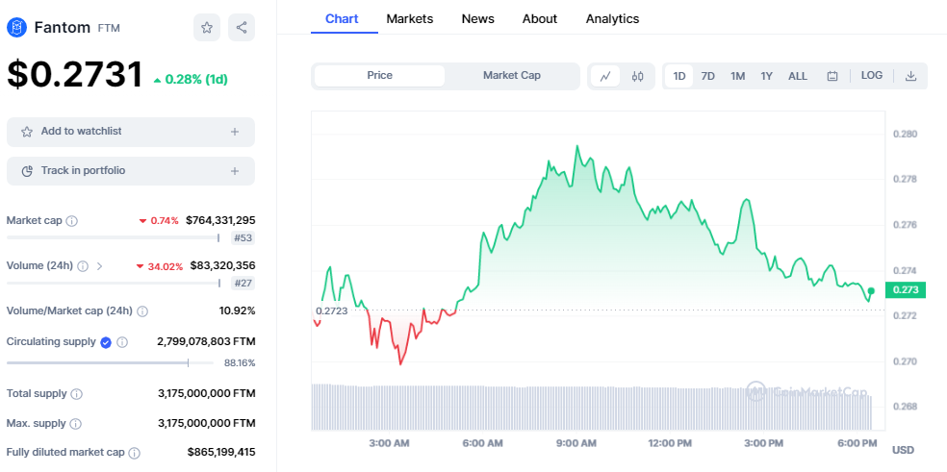Screen dimensions: 947x472
Task: Toggle LOG scale on chart
Action: [x=872, y=75]
